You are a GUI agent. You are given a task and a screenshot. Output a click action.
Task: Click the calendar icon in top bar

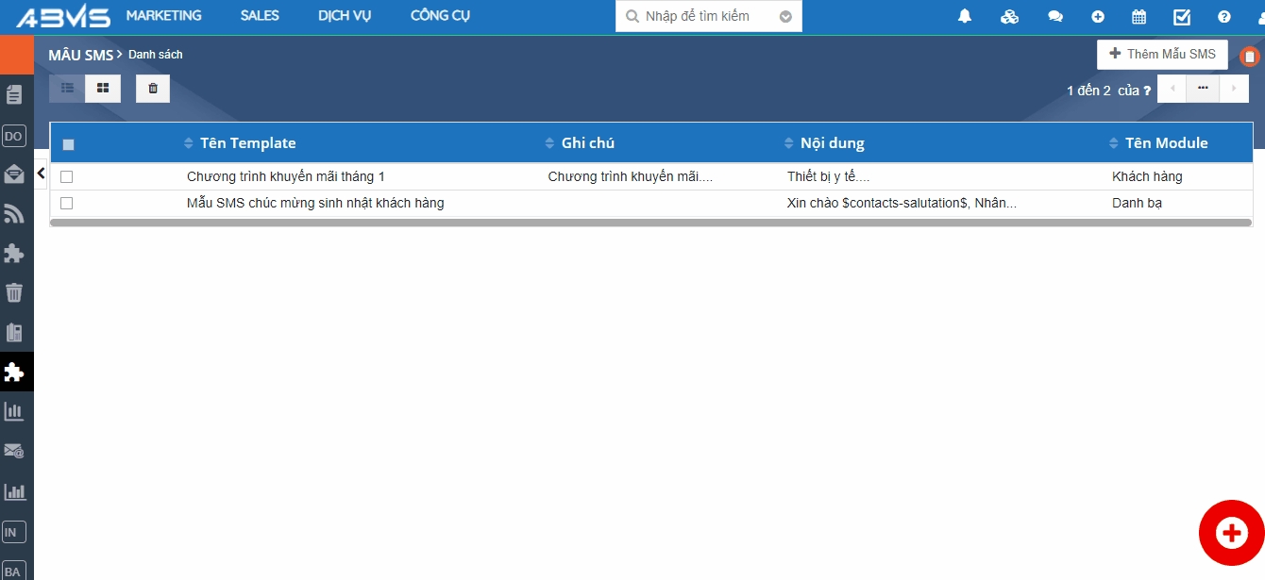click(x=1138, y=16)
